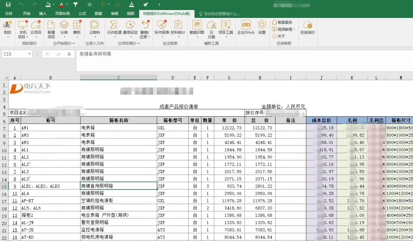Expand the 箱柜 cabinet dropdown
The image size is (413, 241).
[x=77, y=37]
